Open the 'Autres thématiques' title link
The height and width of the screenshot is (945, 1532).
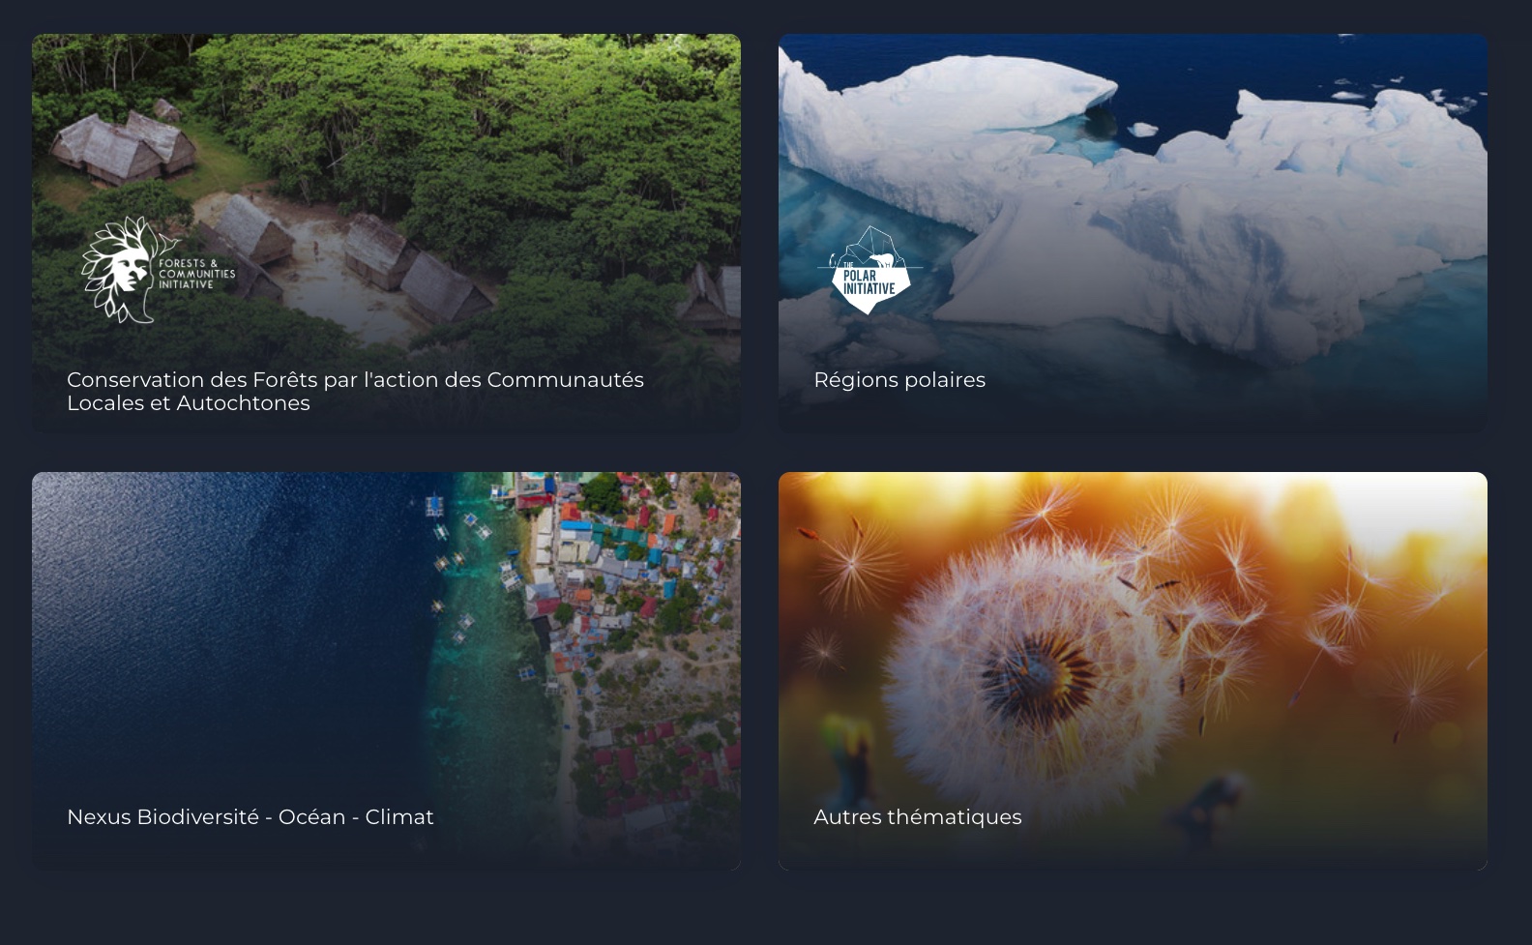click(918, 817)
